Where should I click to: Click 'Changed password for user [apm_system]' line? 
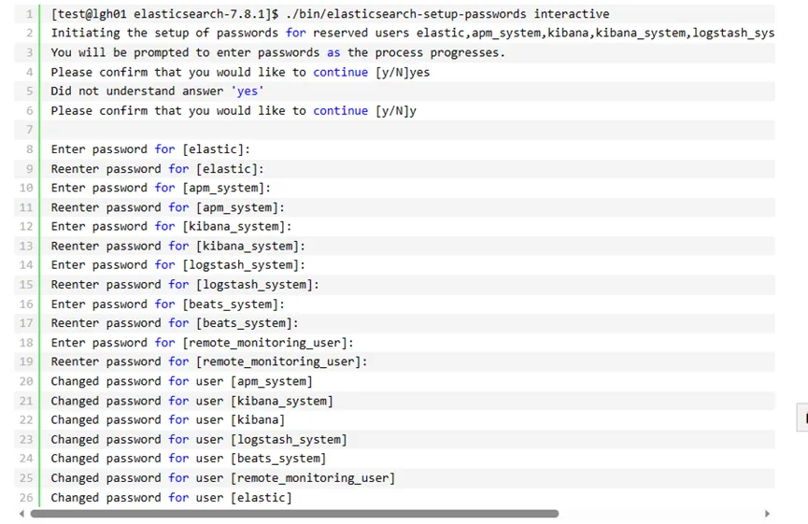(181, 382)
